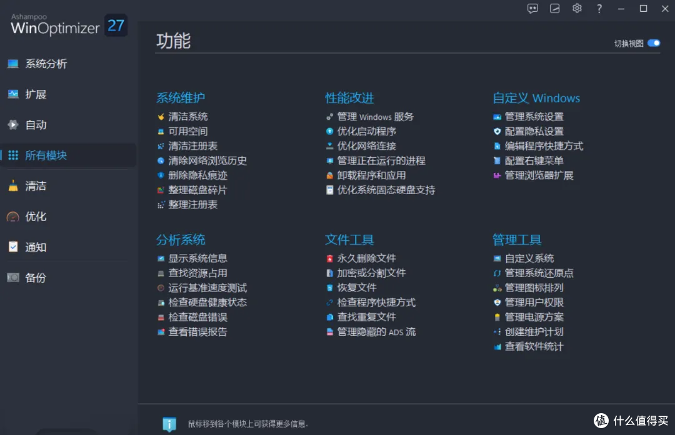This screenshot has height=435, width=675.
Task: Click 性能改进 category heading
Action: pyautogui.click(x=349, y=98)
